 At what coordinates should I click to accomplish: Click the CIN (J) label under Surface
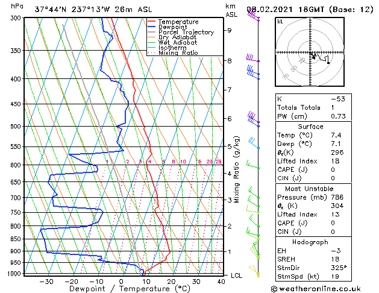tap(289, 178)
